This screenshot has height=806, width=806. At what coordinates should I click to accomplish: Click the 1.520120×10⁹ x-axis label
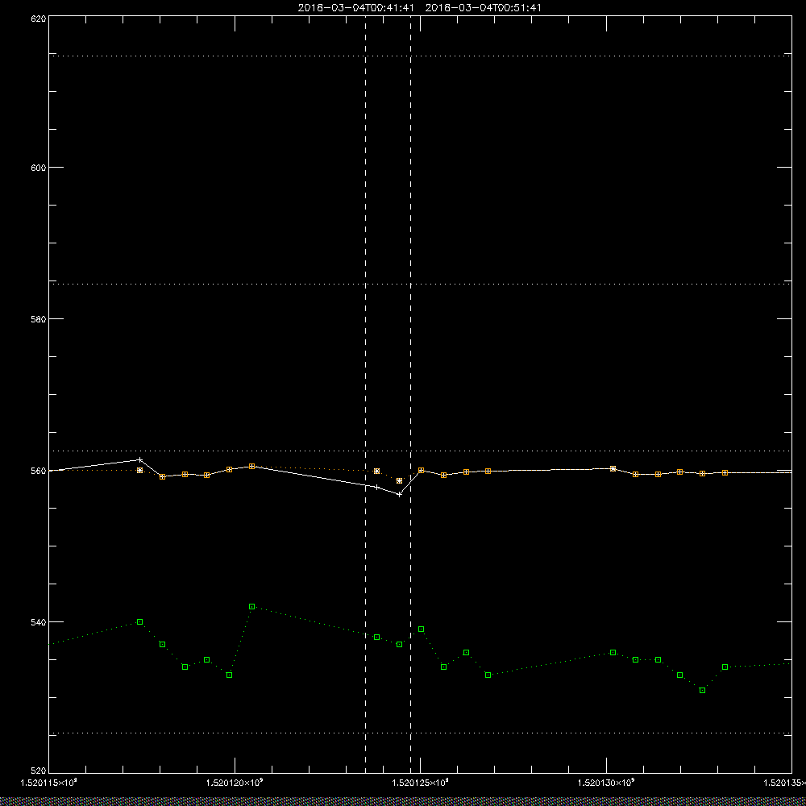click(x=235, y=783)
